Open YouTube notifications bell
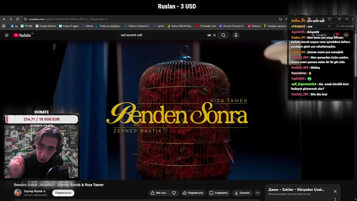This screenshot has height=201, width=357. (336, 35)
